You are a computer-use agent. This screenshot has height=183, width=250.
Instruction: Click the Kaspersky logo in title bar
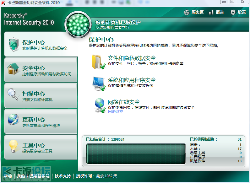[x=3, y=3]
